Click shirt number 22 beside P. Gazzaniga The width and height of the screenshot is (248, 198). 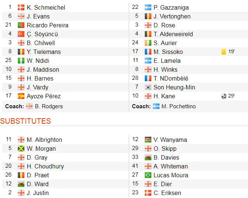[x=135, y=7]
